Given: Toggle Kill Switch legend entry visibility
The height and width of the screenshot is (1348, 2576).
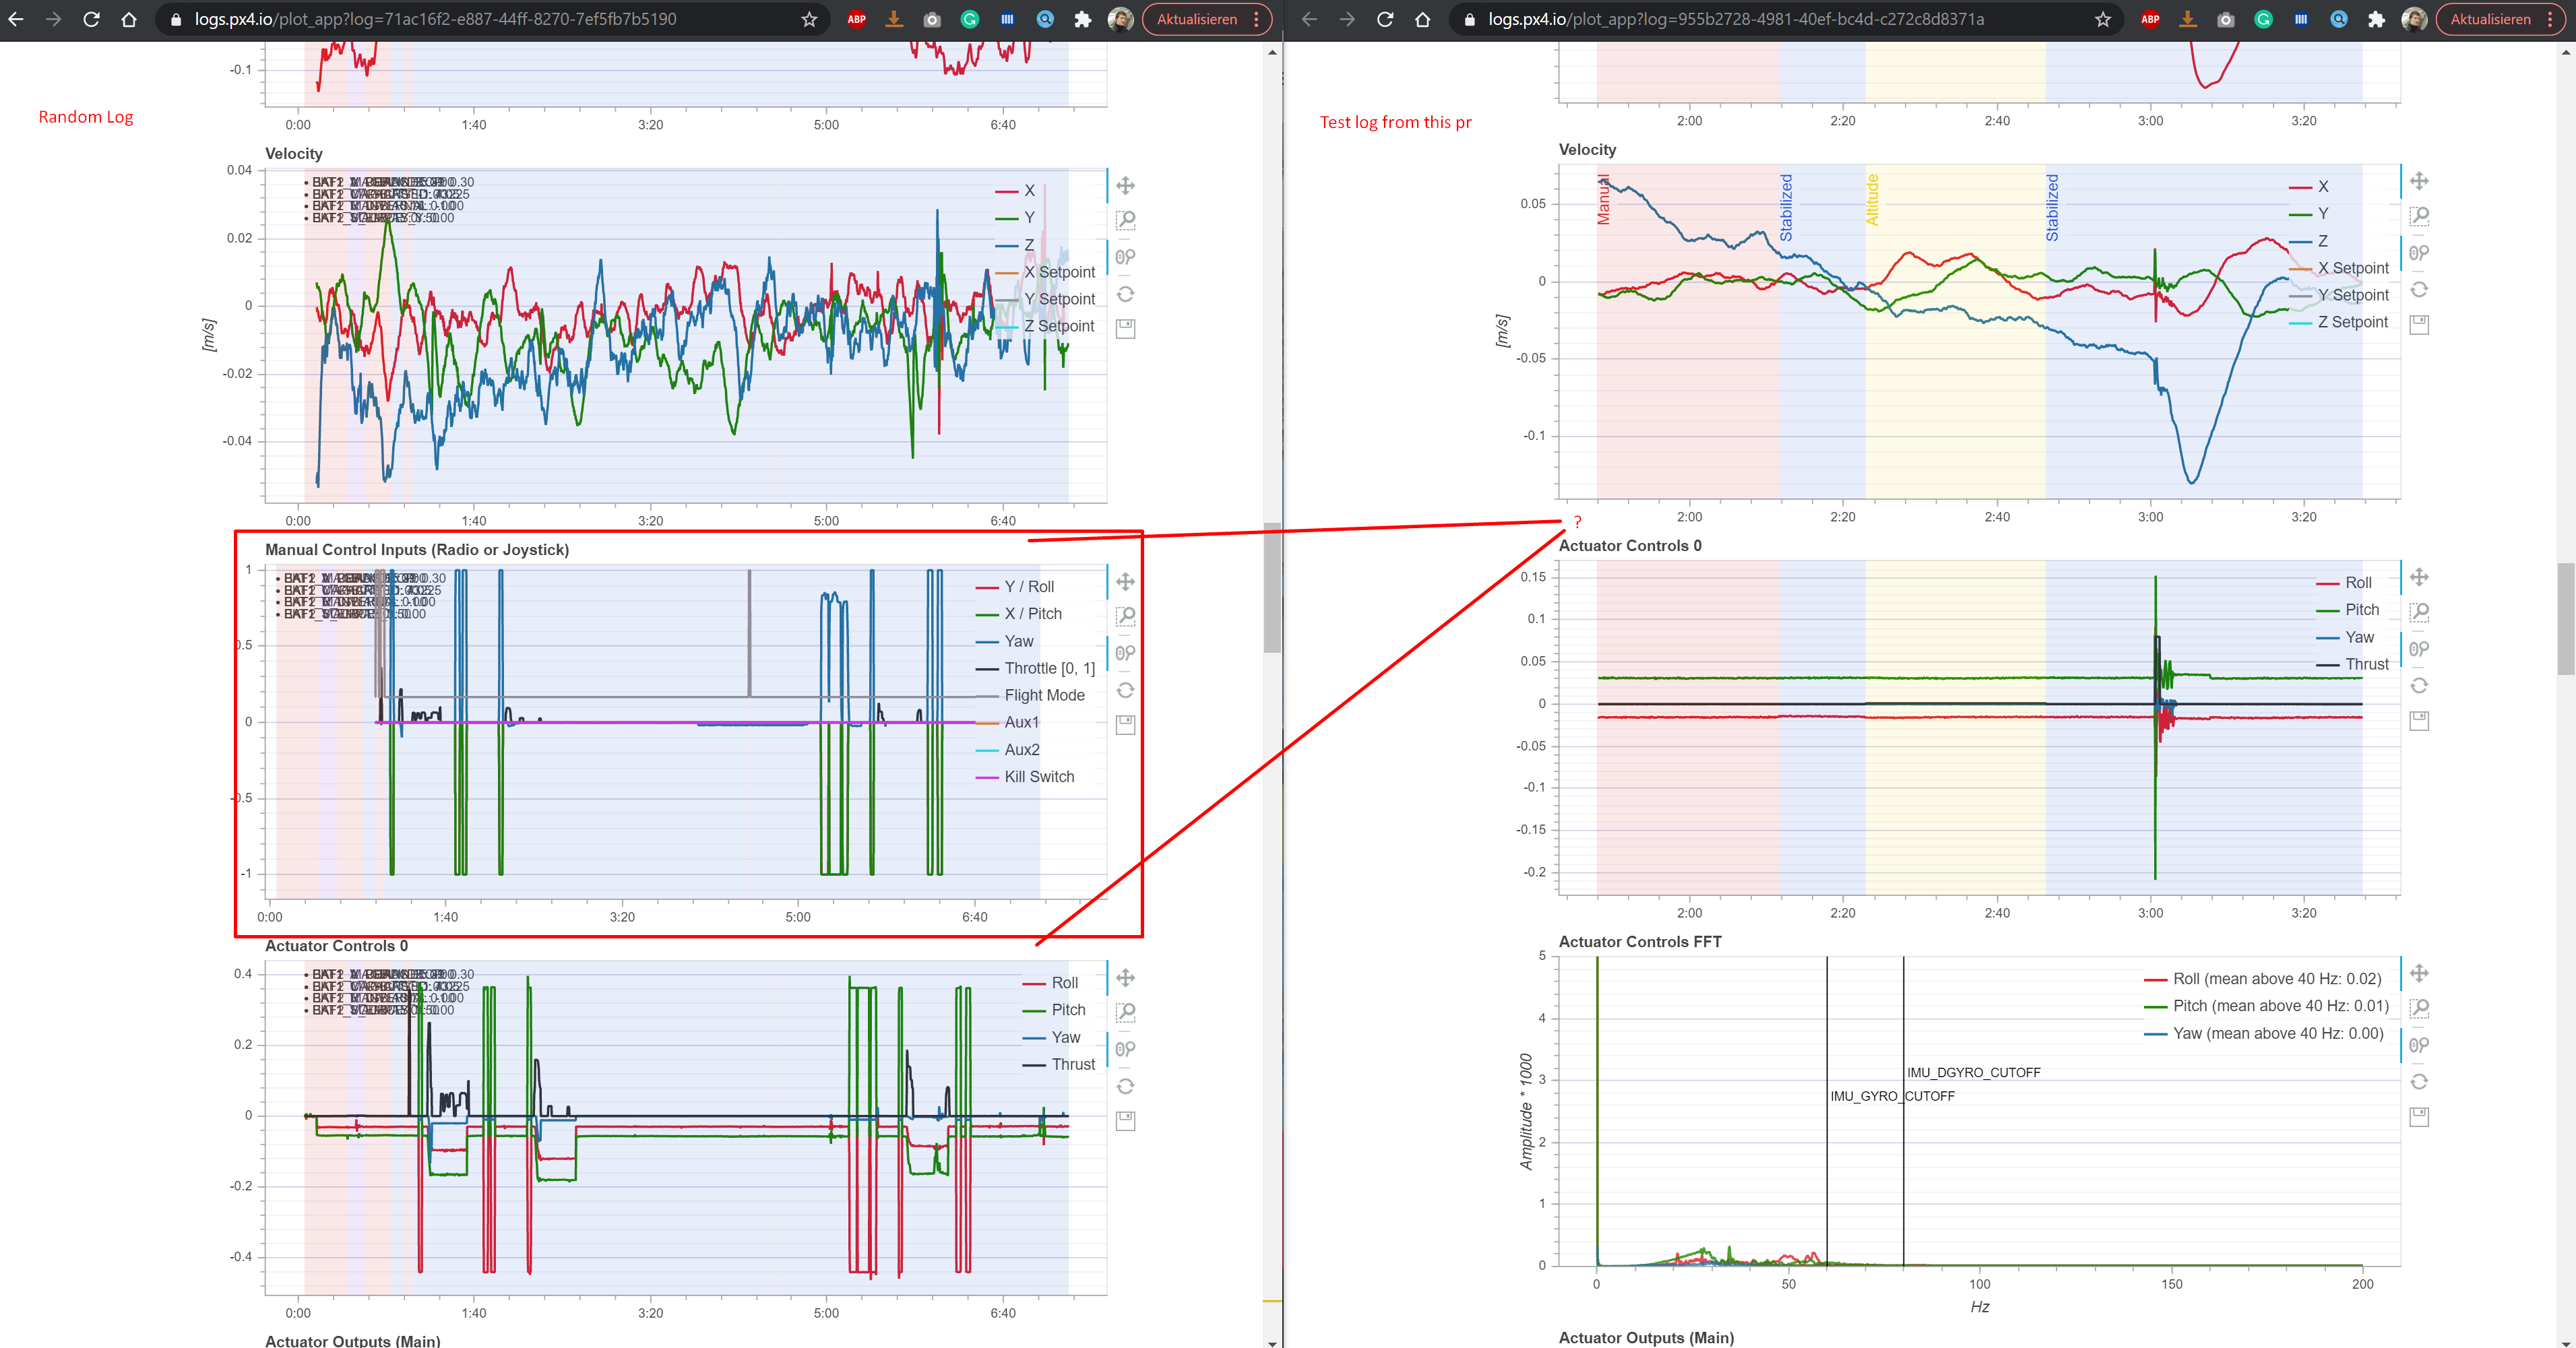Looking at the screenshot, I should click(x=1038, y=777).
